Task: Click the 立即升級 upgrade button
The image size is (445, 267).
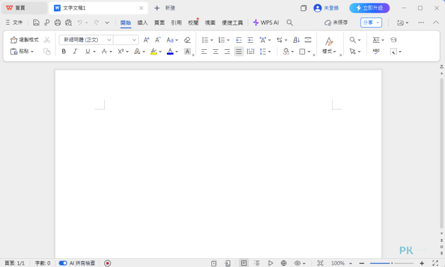Action: coord(369,8)
